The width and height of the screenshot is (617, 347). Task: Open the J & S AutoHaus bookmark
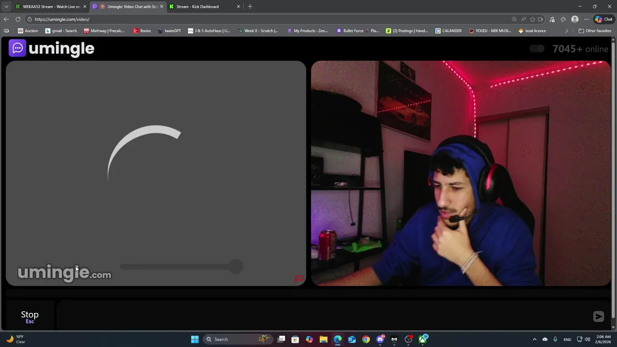point(209,31)
